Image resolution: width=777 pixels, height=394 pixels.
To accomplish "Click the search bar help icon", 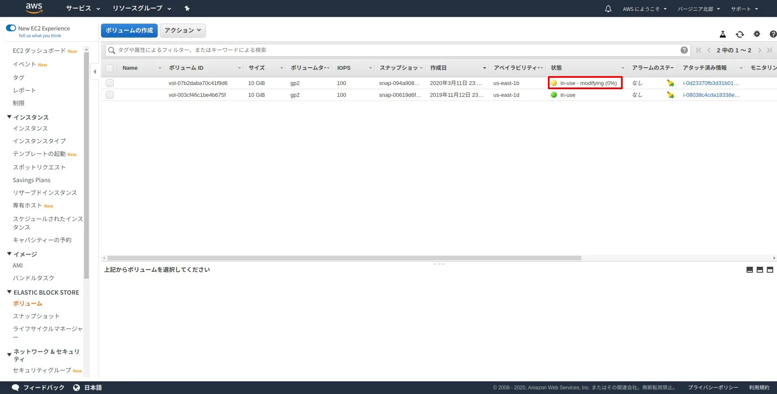I will pos(684,50).
